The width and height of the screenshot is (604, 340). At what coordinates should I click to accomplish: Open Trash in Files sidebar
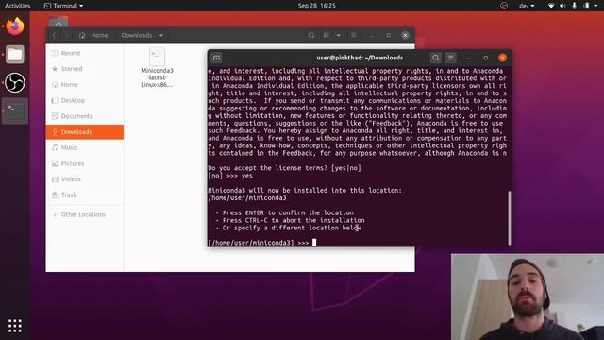85,195
